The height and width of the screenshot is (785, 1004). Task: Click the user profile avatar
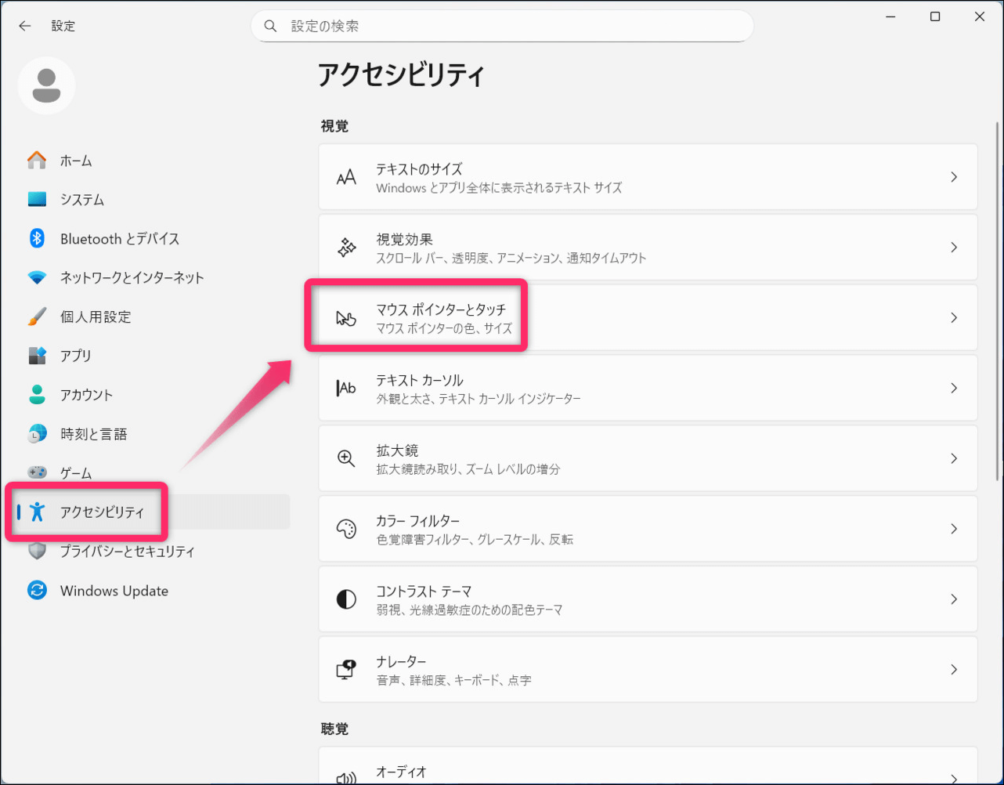click(45, 85)
